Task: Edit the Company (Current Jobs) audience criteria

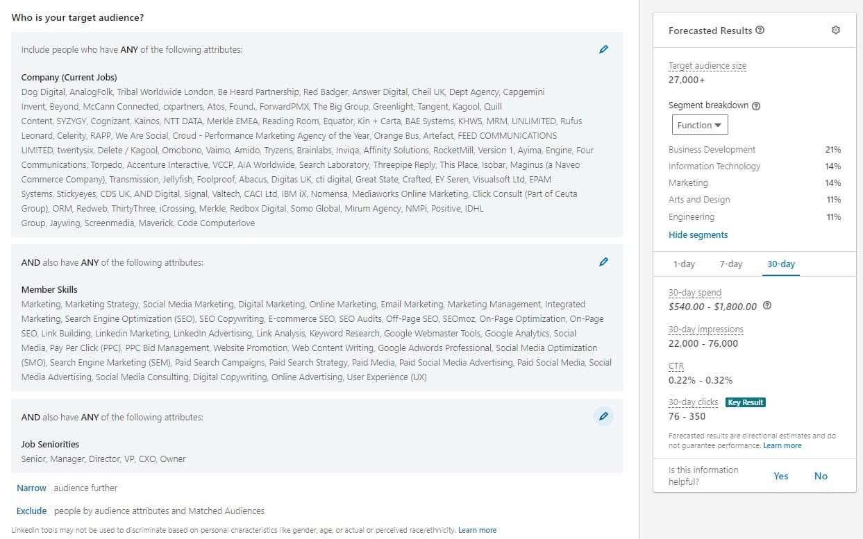Action: [x=603, y=49]
